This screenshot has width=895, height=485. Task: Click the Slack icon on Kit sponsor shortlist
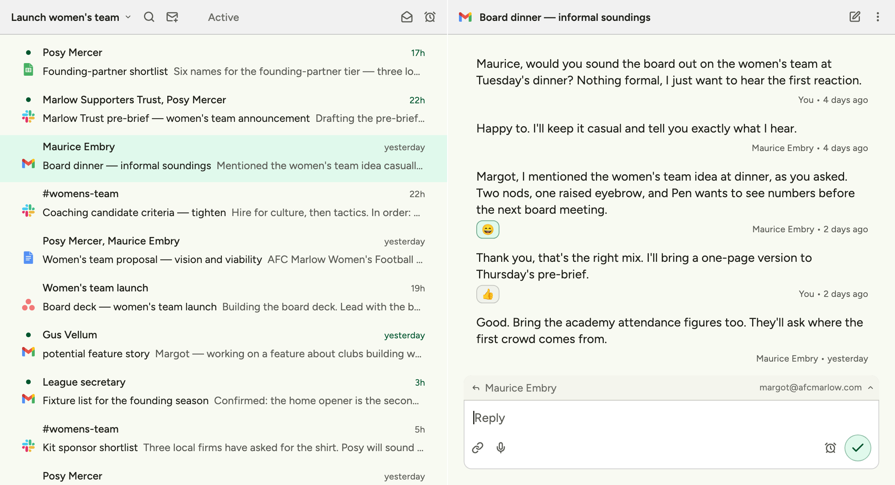point(28,446)
